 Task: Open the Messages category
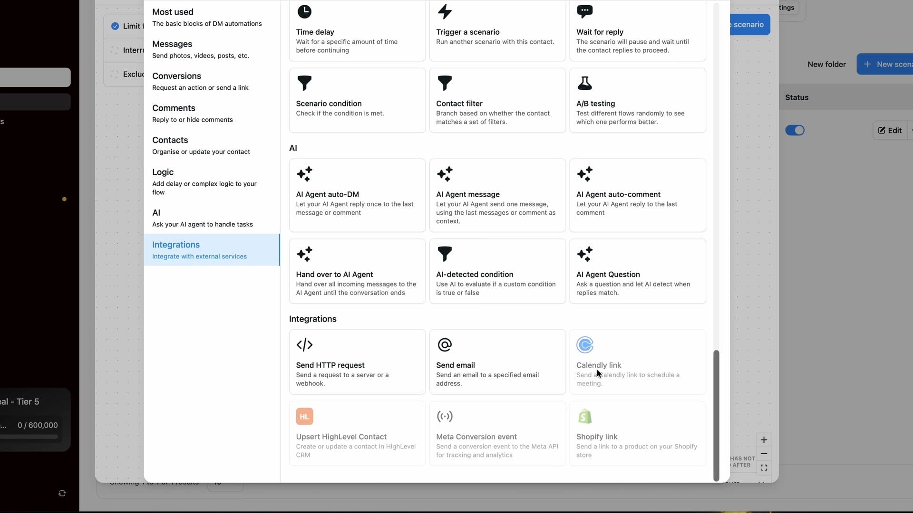coord(212,49)
